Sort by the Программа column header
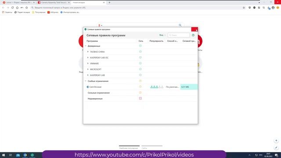 coord(92,41)
